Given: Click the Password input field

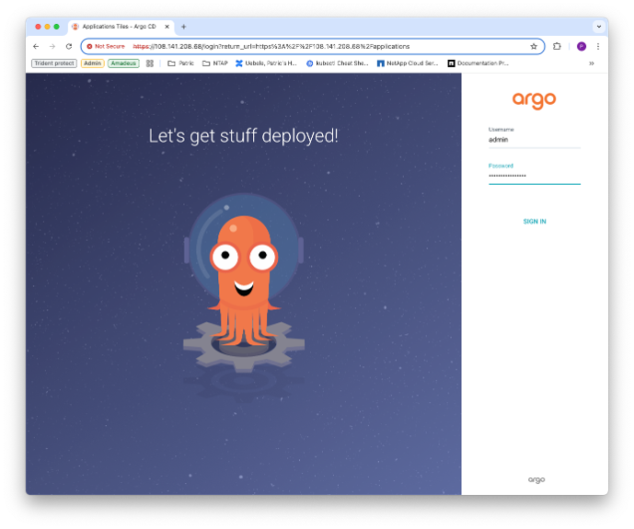Looking at the screenshot, I should [x=535, y=177].
